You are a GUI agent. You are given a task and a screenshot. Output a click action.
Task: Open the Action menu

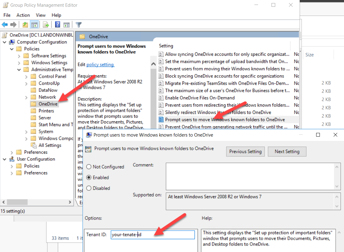click(23, 15)
